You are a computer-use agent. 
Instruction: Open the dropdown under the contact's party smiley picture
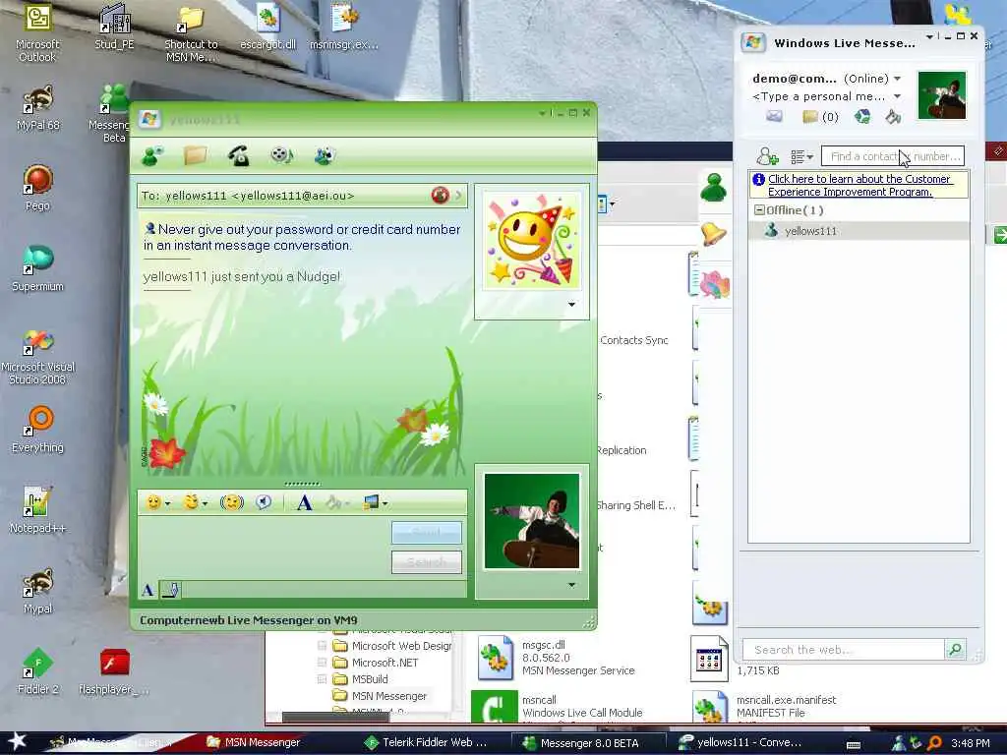tap(571, 305)
